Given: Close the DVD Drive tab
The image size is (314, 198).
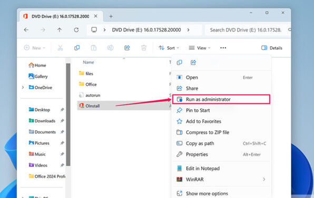Looking at the screenshot, I should point(96,16).
